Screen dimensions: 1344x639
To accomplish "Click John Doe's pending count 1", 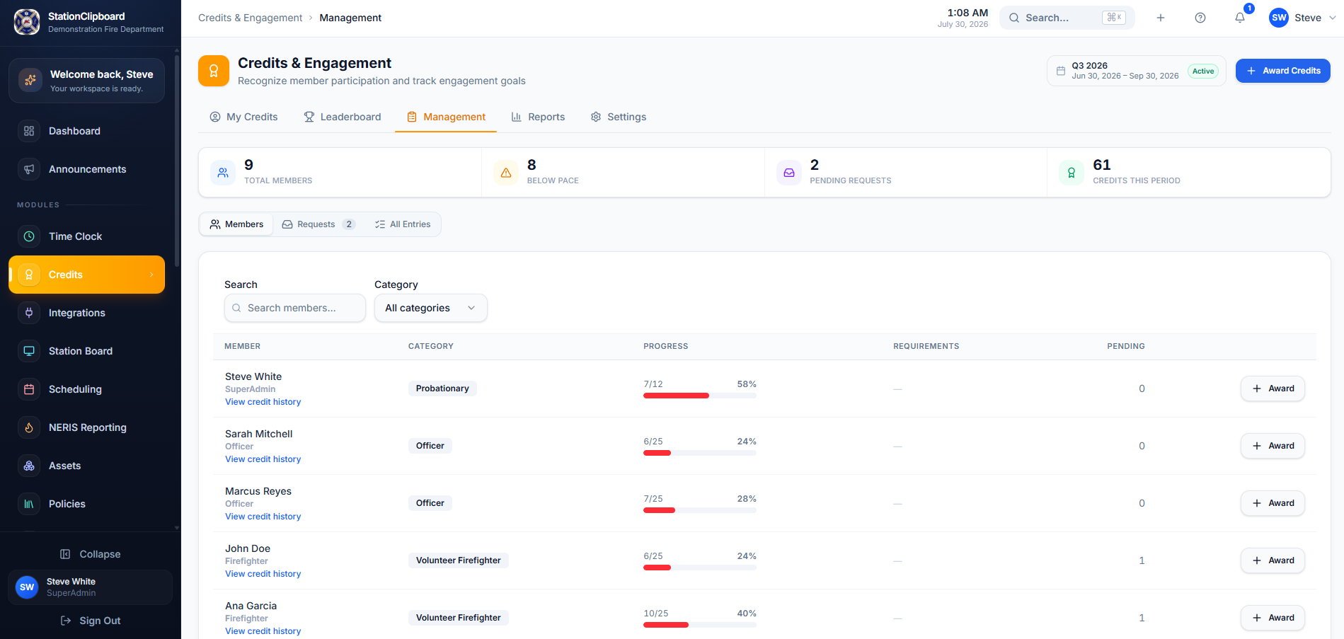I will point(1142,560).
